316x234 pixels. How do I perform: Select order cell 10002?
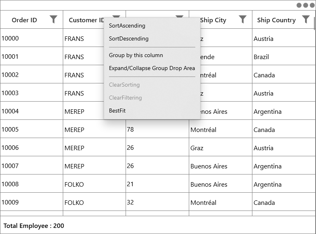click(32, 74)
